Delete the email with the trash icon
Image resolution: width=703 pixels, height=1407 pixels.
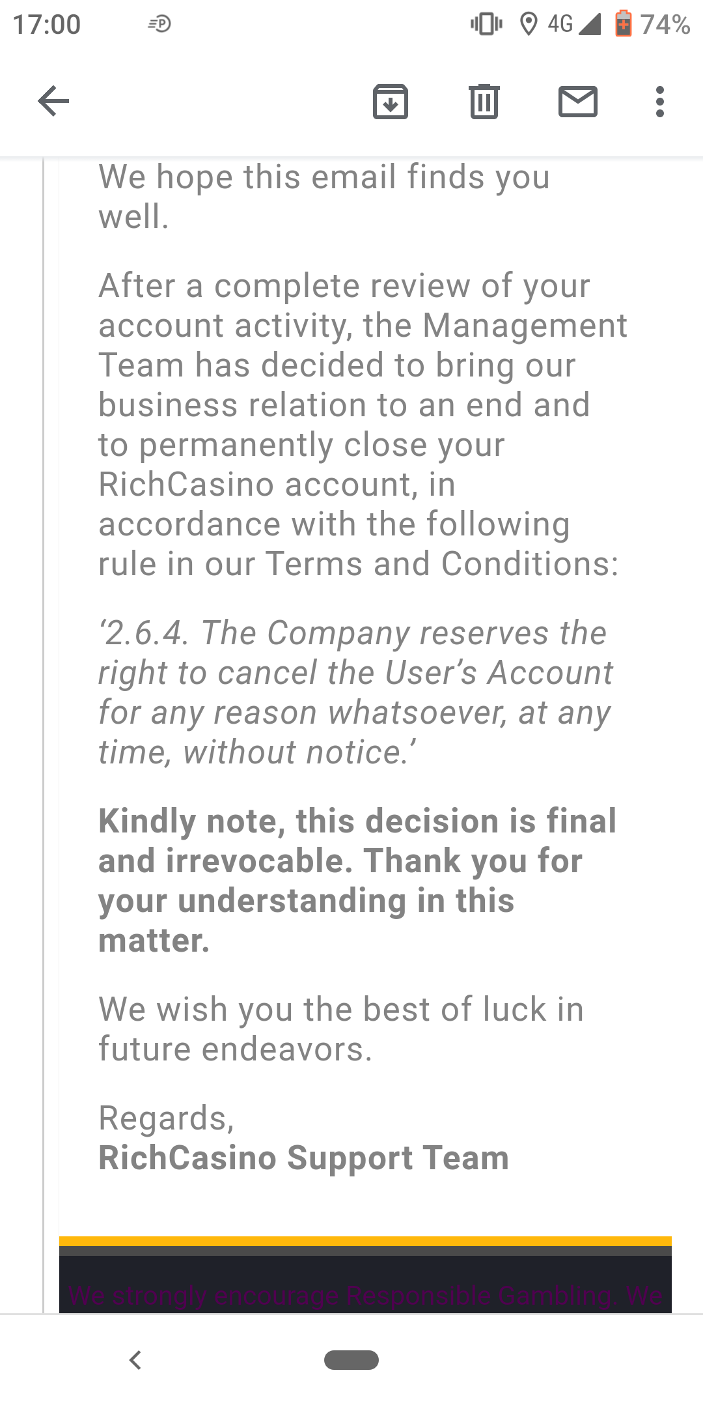484,102
